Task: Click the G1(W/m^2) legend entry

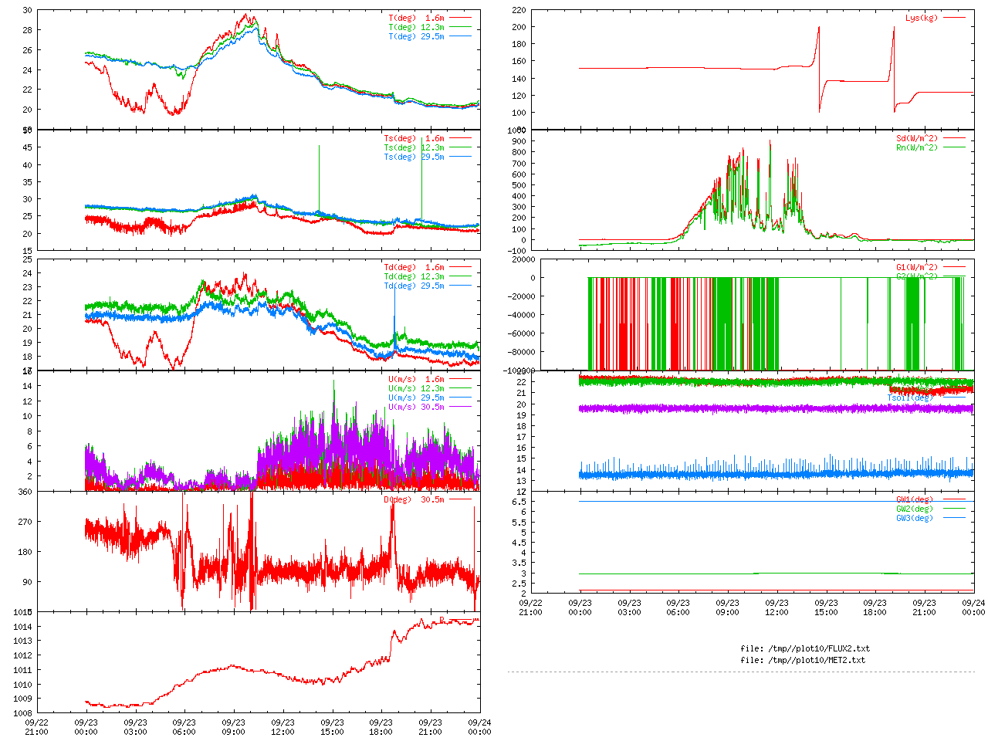Action: tap(916, 267)
